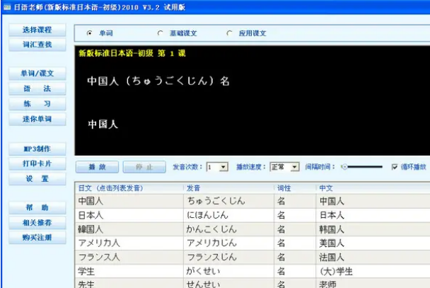Click the 词性 column header

(295, 188)
